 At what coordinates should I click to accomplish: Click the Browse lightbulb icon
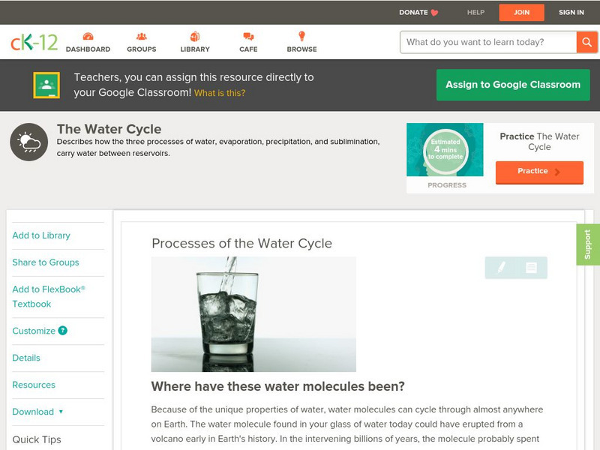coord(301,36)
